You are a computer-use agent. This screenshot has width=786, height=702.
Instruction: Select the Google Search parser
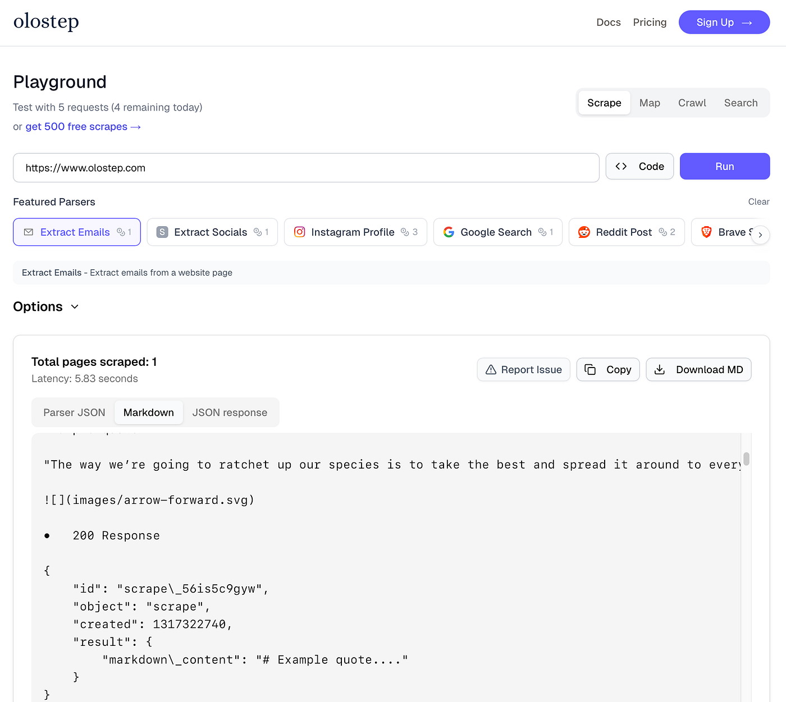[497, 232]
